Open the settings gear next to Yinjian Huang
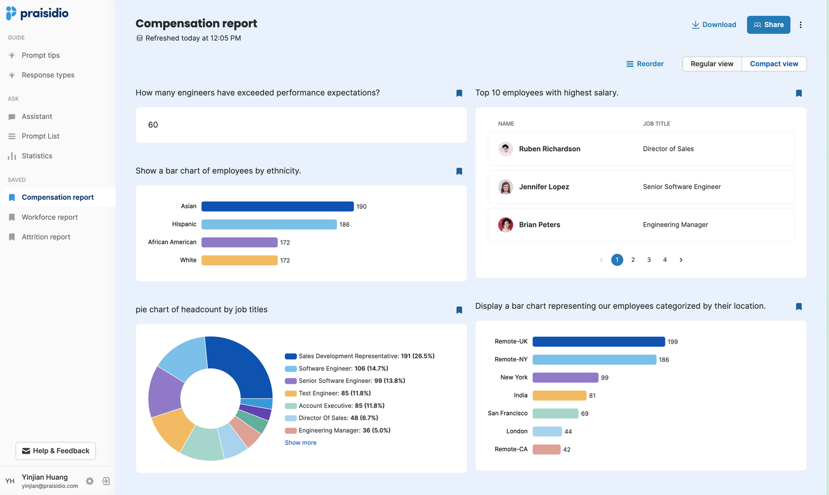 [89, 481]
